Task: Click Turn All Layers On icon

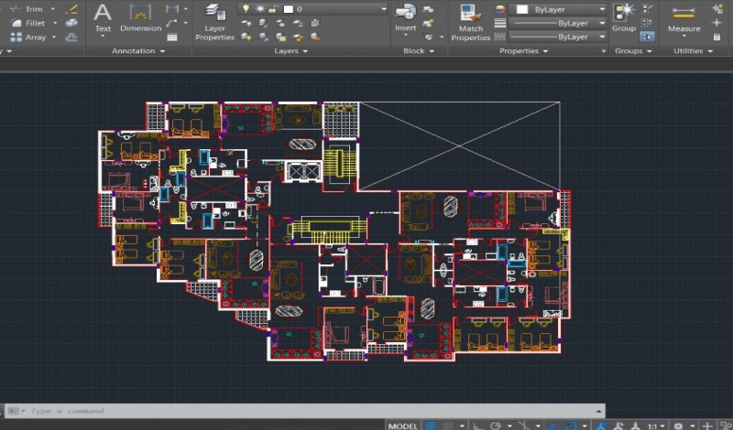Action: [x=246, y=37]
